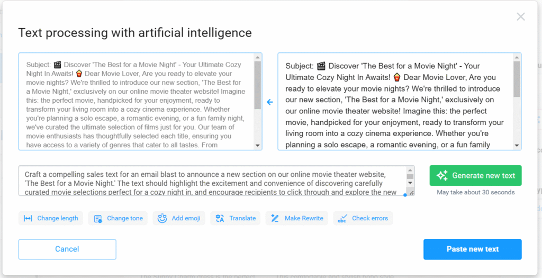Viewport: 542px width, 278px height.
Task: Click down arrow of right text panel scrollbar
Action: (x=517, y=146)
